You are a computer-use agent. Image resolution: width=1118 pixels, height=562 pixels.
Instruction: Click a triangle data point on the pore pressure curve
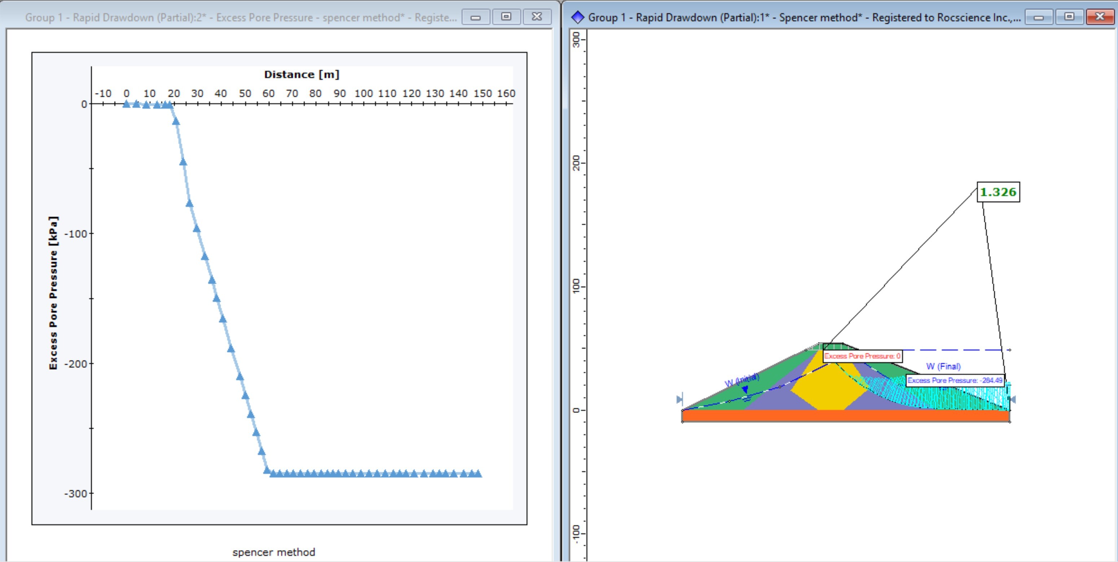(190, 202)
